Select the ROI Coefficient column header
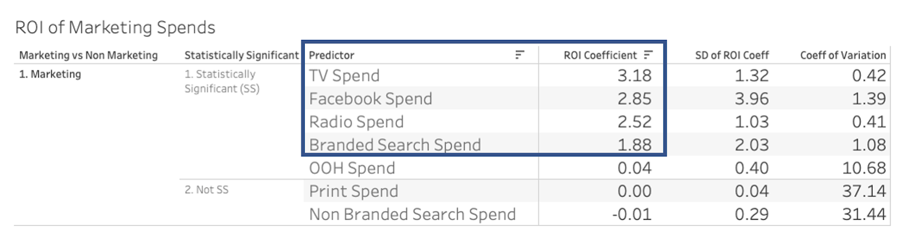 [x=600, y=55]
